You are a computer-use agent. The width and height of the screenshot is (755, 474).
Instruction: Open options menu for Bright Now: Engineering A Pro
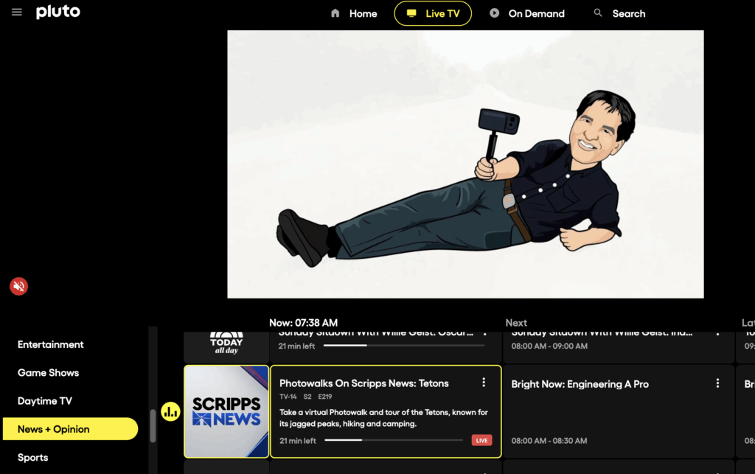tap(717, 383)
